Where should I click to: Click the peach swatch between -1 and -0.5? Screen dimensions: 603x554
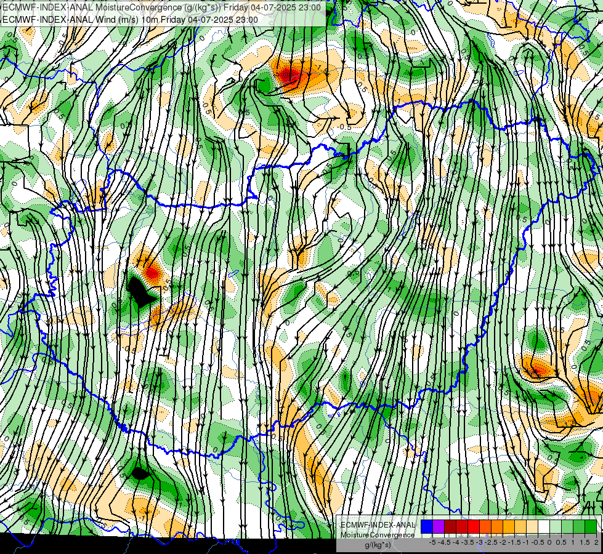pyautogui.click(x=532, y=527)
